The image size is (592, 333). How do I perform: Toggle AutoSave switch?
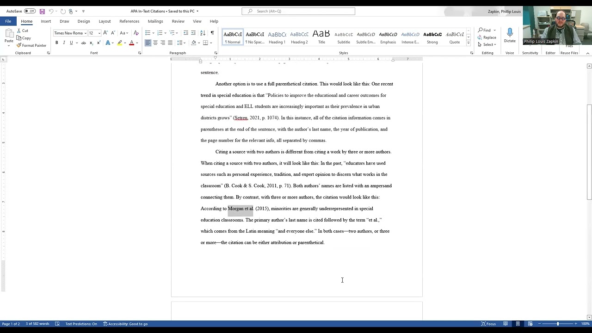tap(30, 11)
